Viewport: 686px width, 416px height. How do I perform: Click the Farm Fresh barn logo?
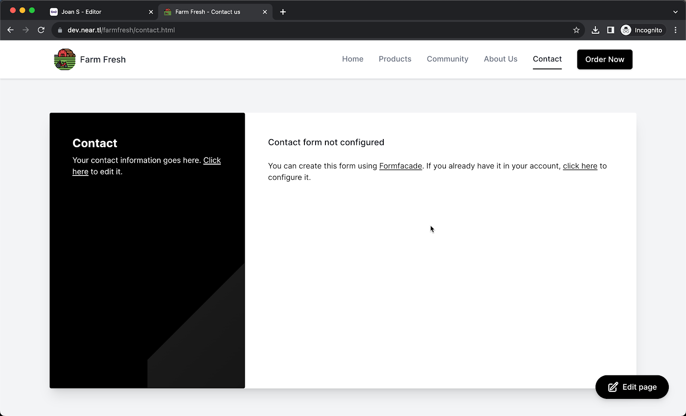(64, 59)
